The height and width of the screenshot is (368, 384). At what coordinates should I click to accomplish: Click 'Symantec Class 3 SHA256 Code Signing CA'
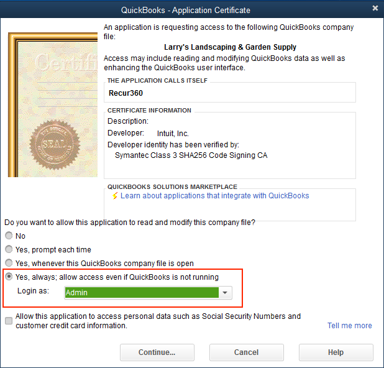point(191,155)
